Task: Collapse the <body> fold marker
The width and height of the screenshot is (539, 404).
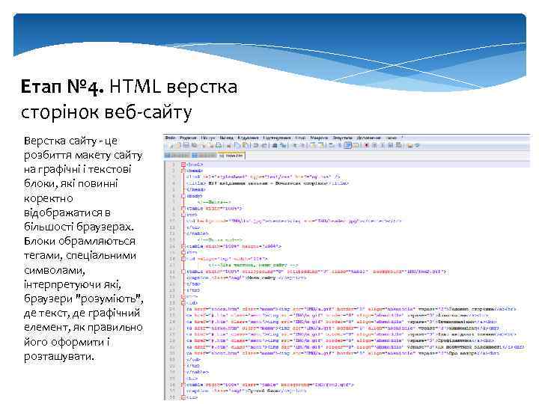Action: [x=183, y=196]
